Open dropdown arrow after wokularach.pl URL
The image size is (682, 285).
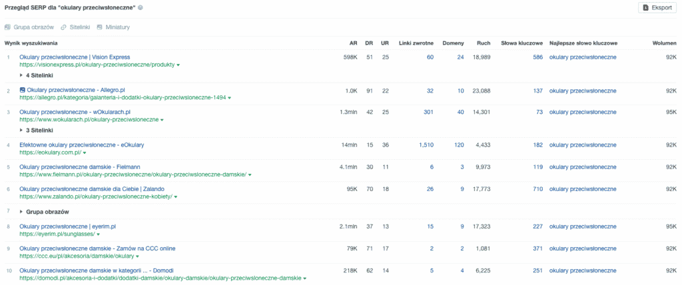[x=162, y=120]
